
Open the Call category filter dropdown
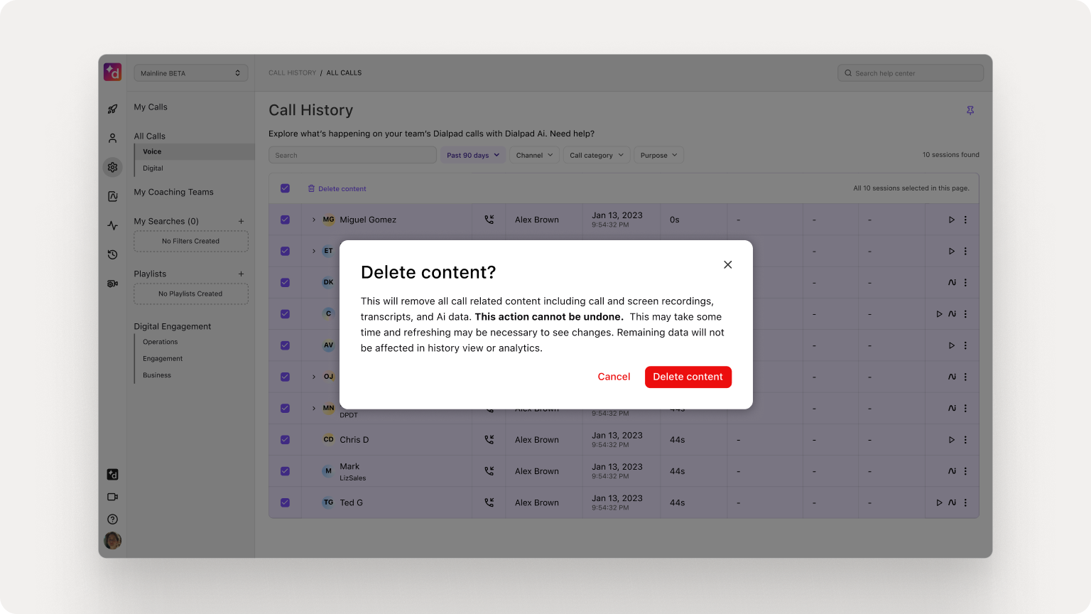click(597, 155)
